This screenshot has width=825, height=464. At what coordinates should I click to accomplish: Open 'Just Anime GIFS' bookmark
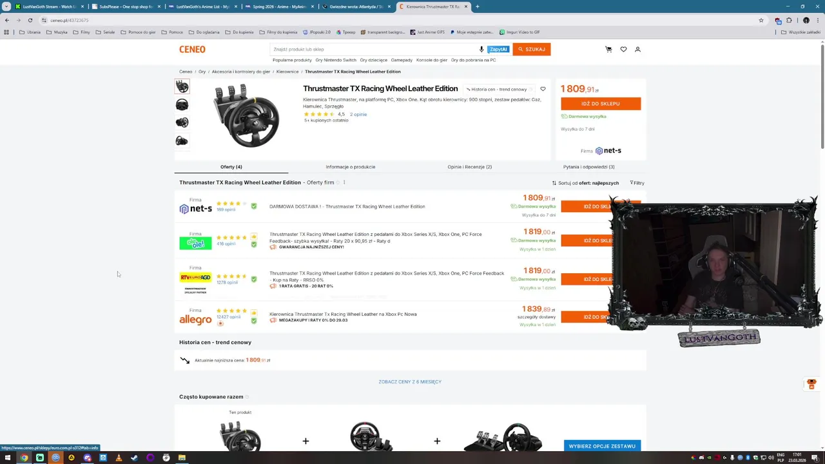click(427, 32)
